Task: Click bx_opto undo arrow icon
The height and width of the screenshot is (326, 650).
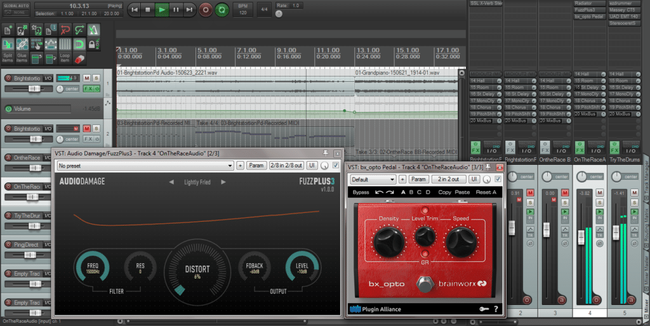Action: (379, 192)
